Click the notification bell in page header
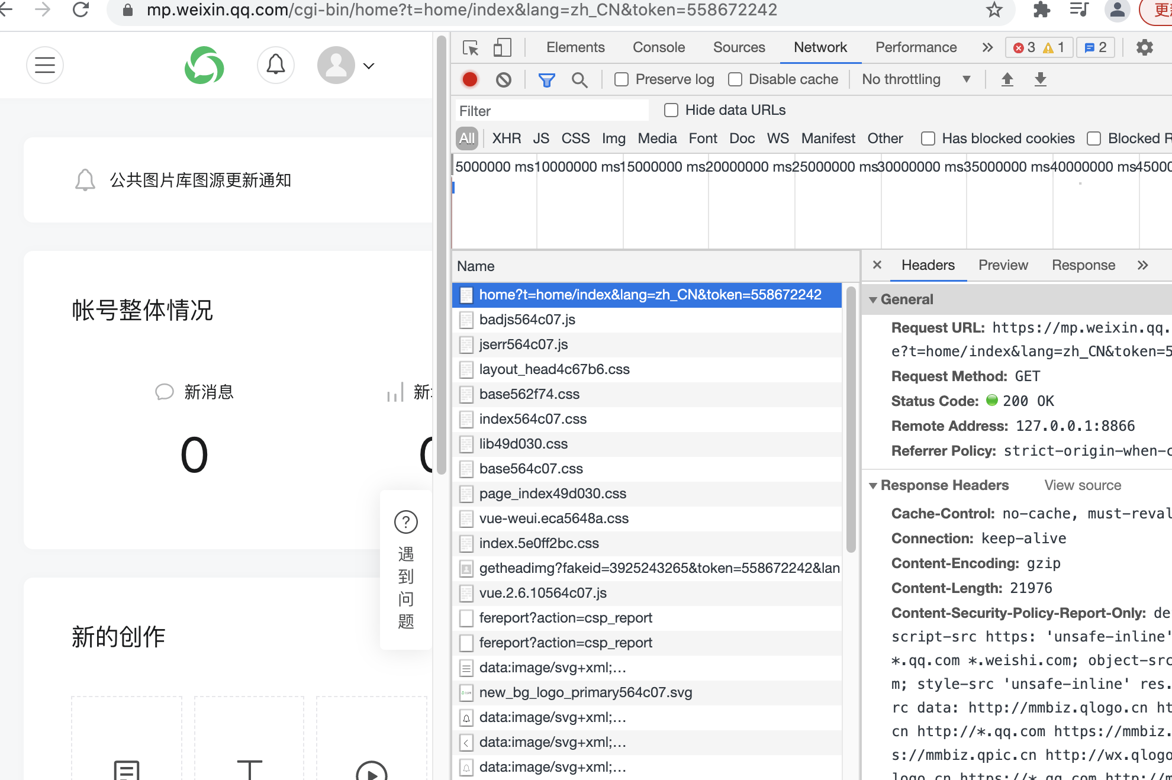1172x780 pixels. point(275,65)
